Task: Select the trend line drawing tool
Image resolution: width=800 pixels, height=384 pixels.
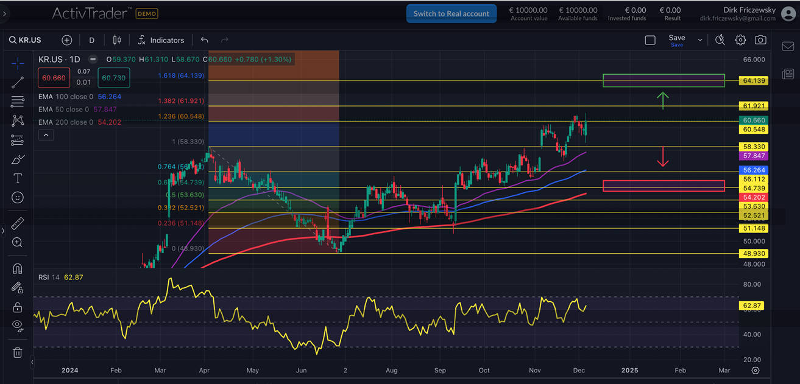Action: [x=18, y=82]
